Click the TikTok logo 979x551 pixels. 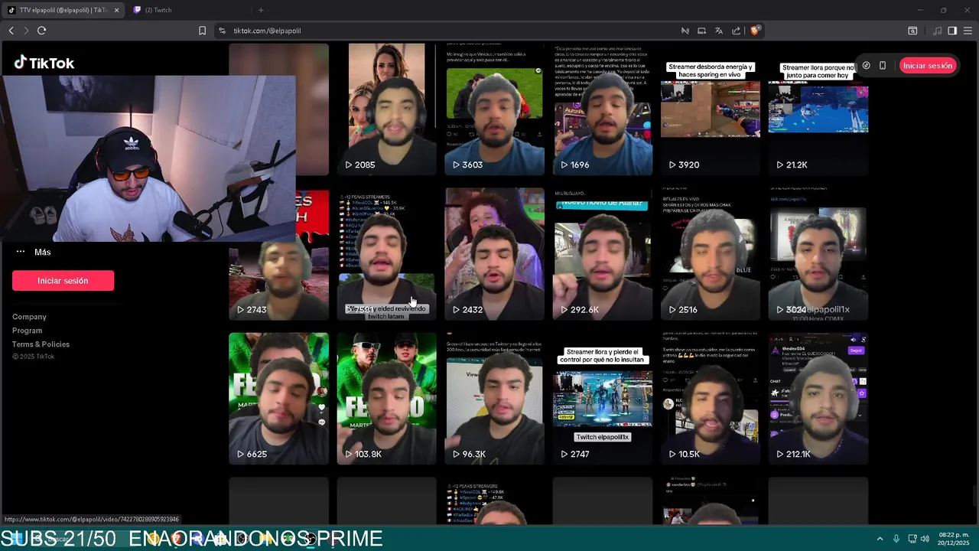pos(44,63)
